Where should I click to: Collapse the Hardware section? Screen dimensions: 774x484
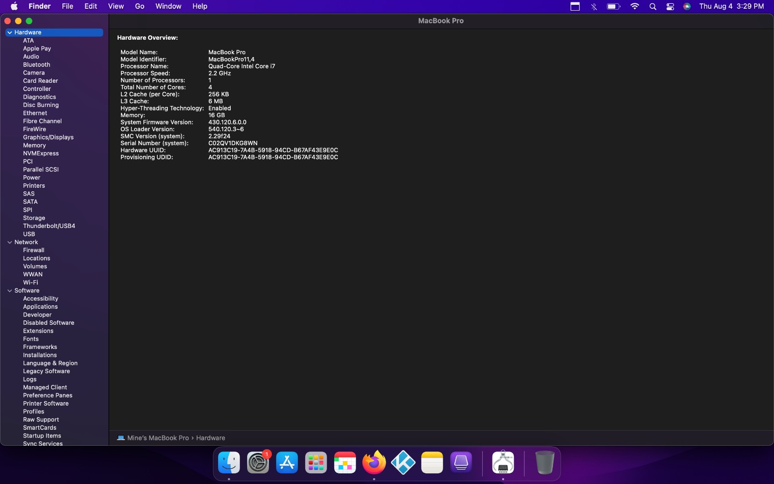point(10,32)
